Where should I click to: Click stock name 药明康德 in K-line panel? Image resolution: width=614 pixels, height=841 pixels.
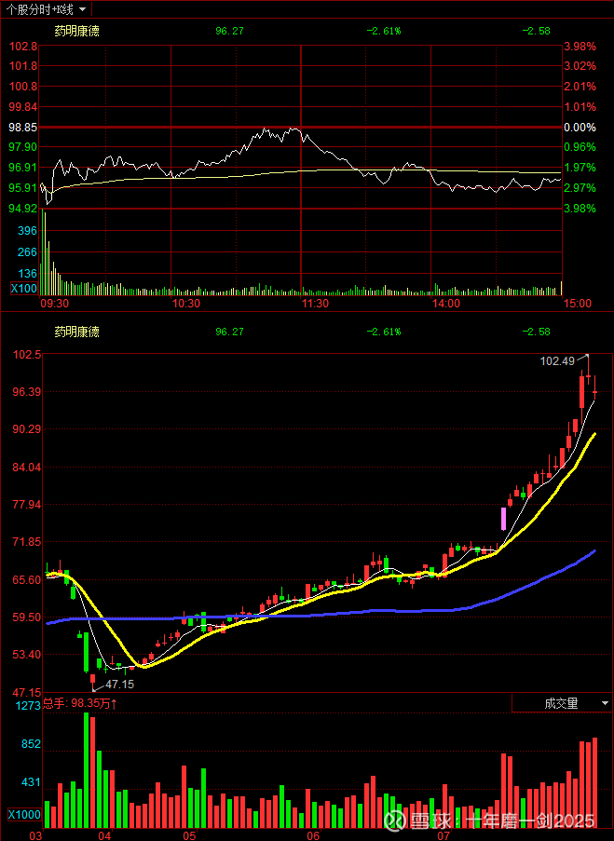(76, 332)
